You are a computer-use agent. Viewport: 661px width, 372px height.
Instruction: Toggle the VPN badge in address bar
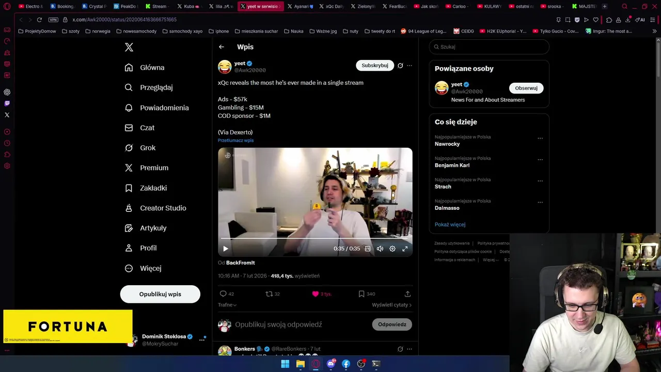coord(53,20)
